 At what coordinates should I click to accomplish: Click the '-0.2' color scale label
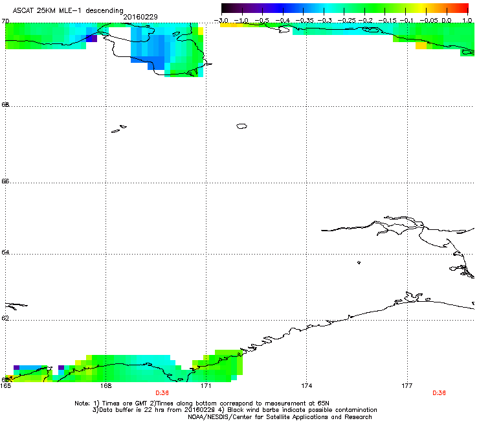coord(366,21)
